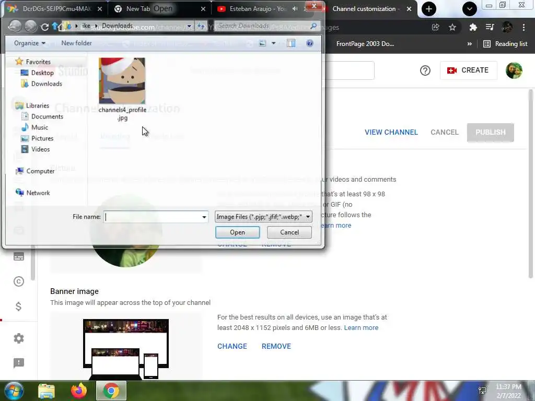This screenshot has width=535, height=401.
Task: Click the dialog refresh path button
Action: [201, 26]
